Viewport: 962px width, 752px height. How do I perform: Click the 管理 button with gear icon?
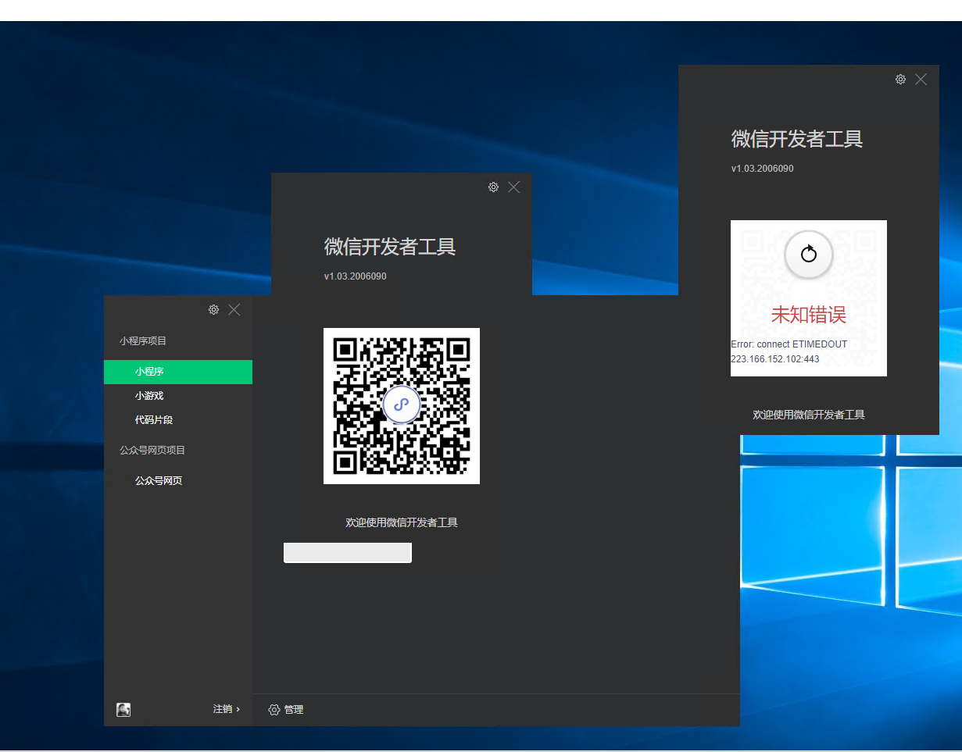(286, 710)
